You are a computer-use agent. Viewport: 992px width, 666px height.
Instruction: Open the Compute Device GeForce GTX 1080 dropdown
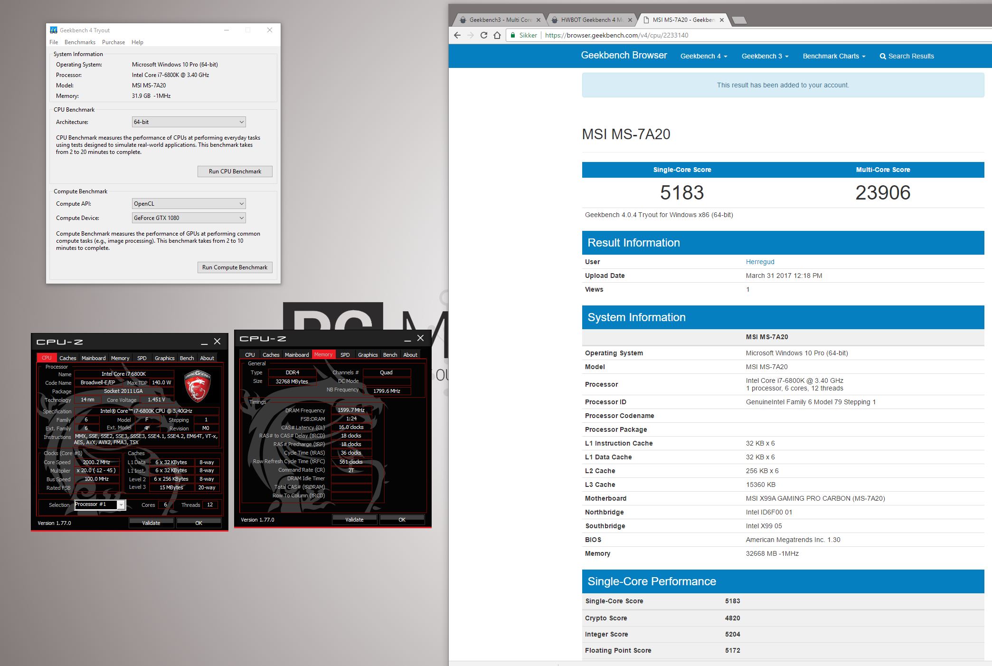click(x=189, y=218)
